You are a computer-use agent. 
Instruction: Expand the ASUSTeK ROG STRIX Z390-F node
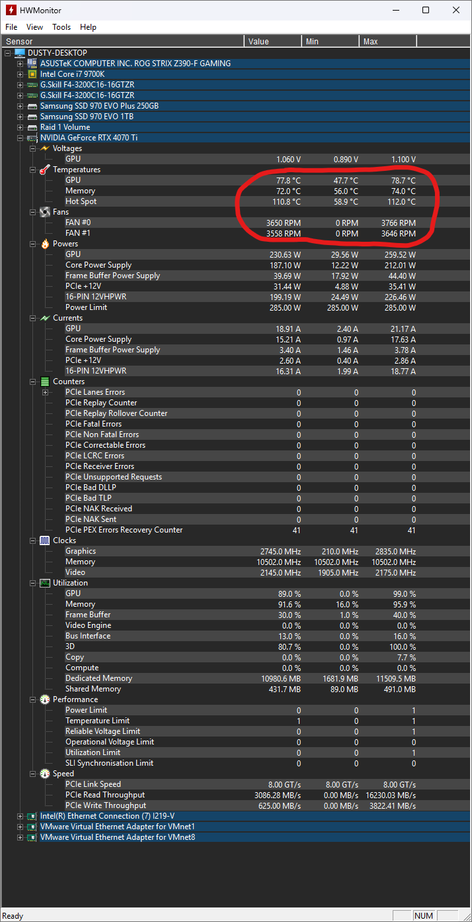(x=20, y=64)
